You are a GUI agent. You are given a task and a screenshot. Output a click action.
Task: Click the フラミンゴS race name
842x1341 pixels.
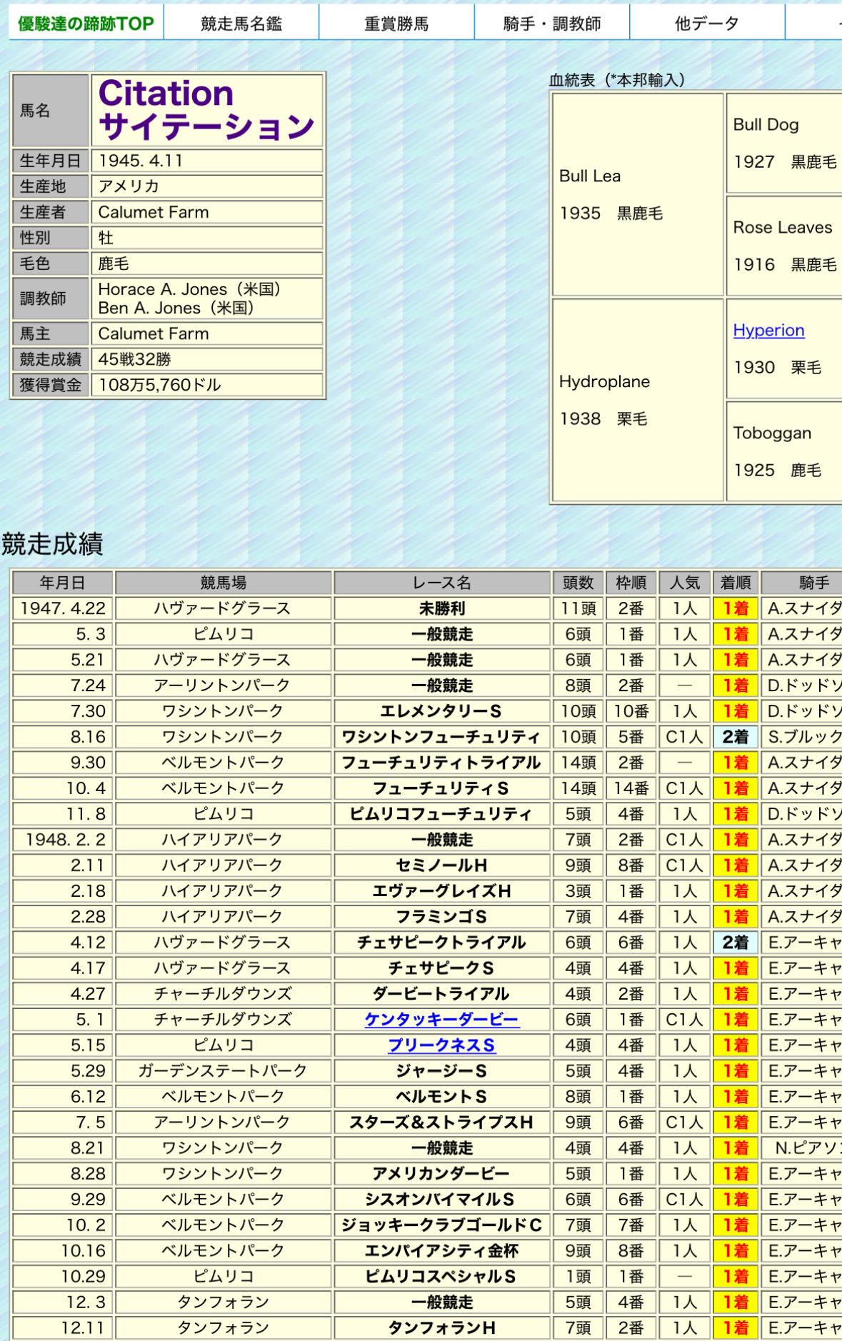tap(442, 917)
